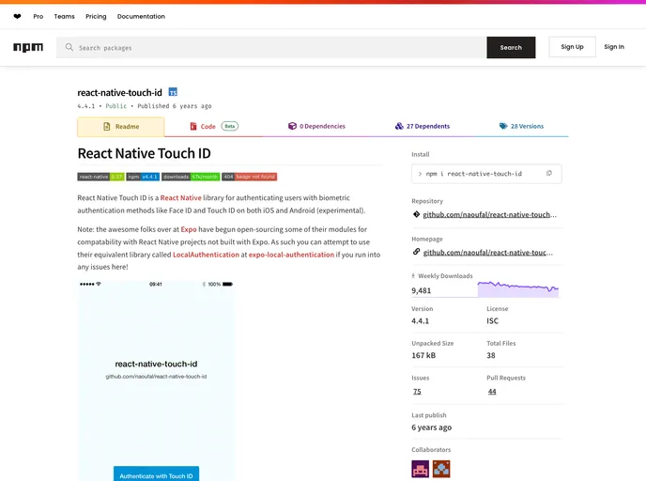Click the 4.4.1 Version value in sidebar
Screen dimensions: 646x481
(x=421, y=320)
